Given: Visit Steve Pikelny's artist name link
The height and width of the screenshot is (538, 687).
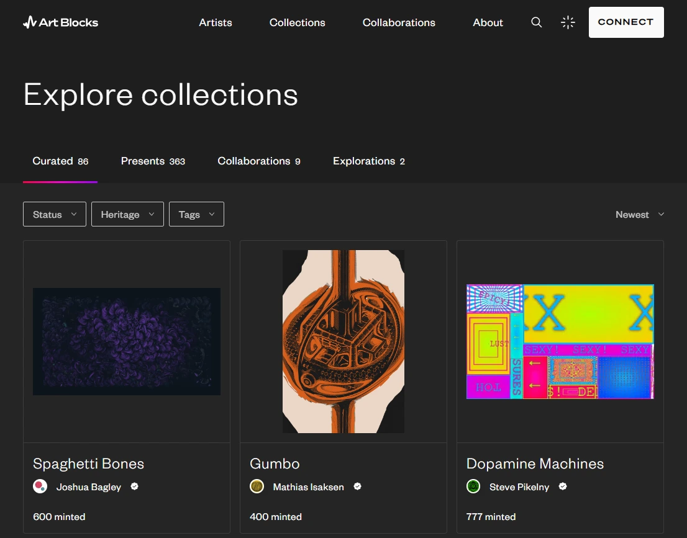Looking at the screenshot, I should point(519,486).
